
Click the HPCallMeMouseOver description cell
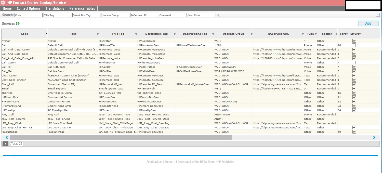click(x=195, y=71)
